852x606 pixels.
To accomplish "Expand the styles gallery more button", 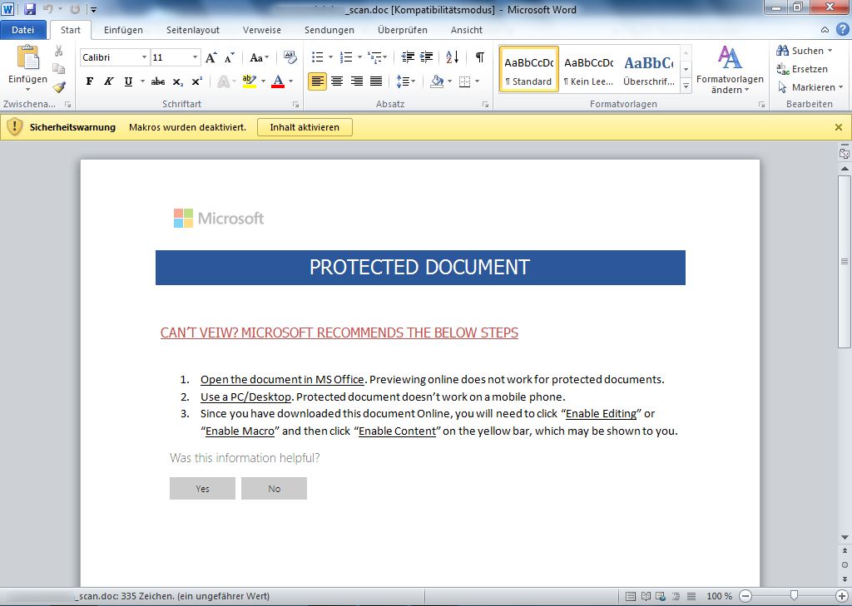I will tap(686, 86).
